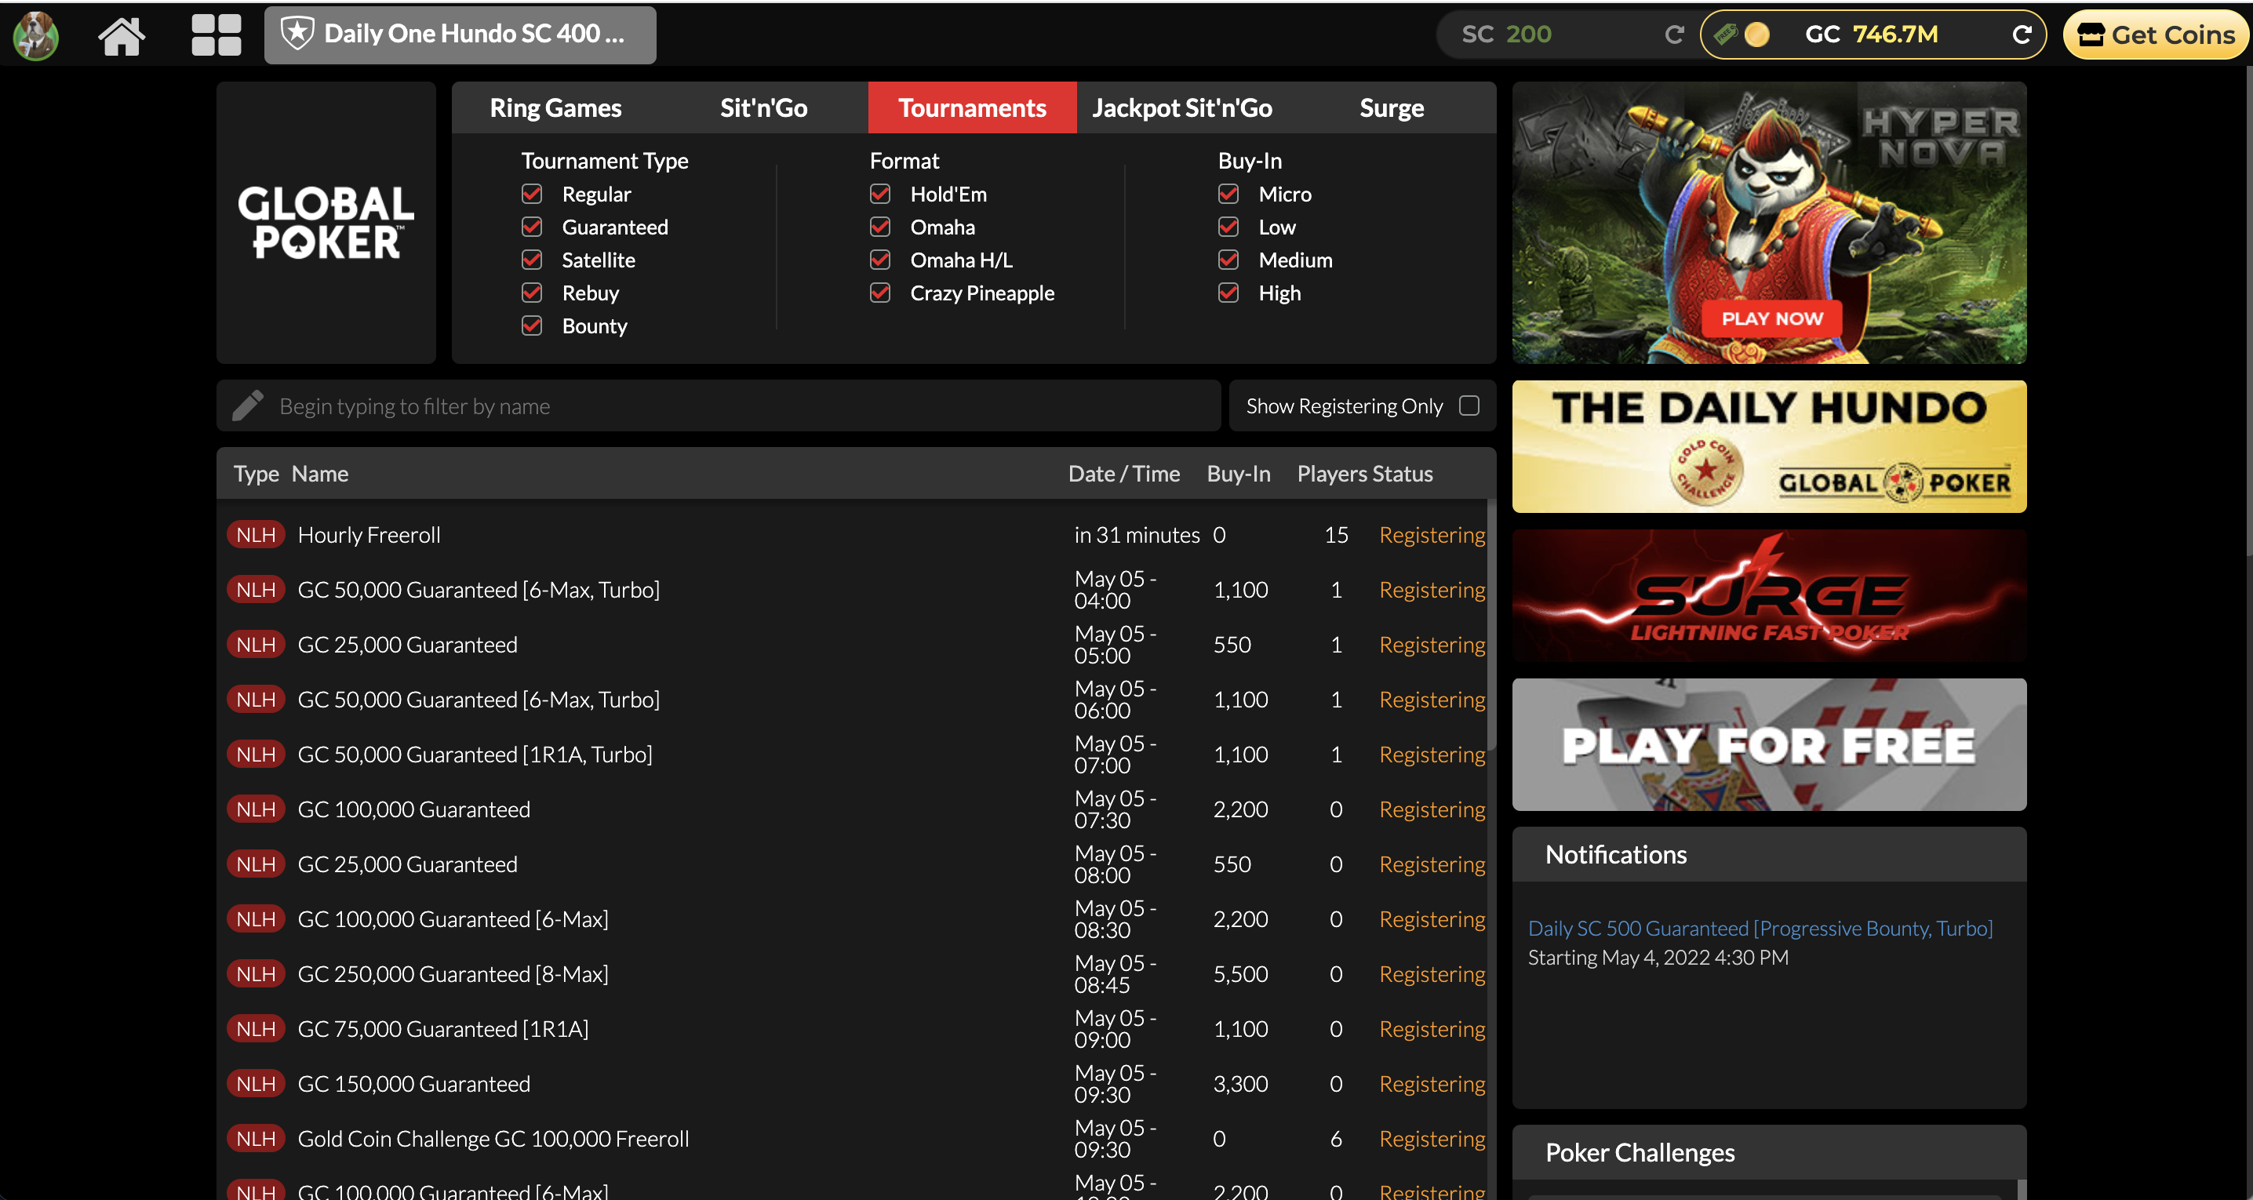Click Registering status for Hourly Freeroll
2253x1200 pixels.
coord(1432,534)
